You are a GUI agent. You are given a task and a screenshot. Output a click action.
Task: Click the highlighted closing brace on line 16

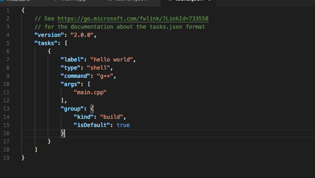63,133
